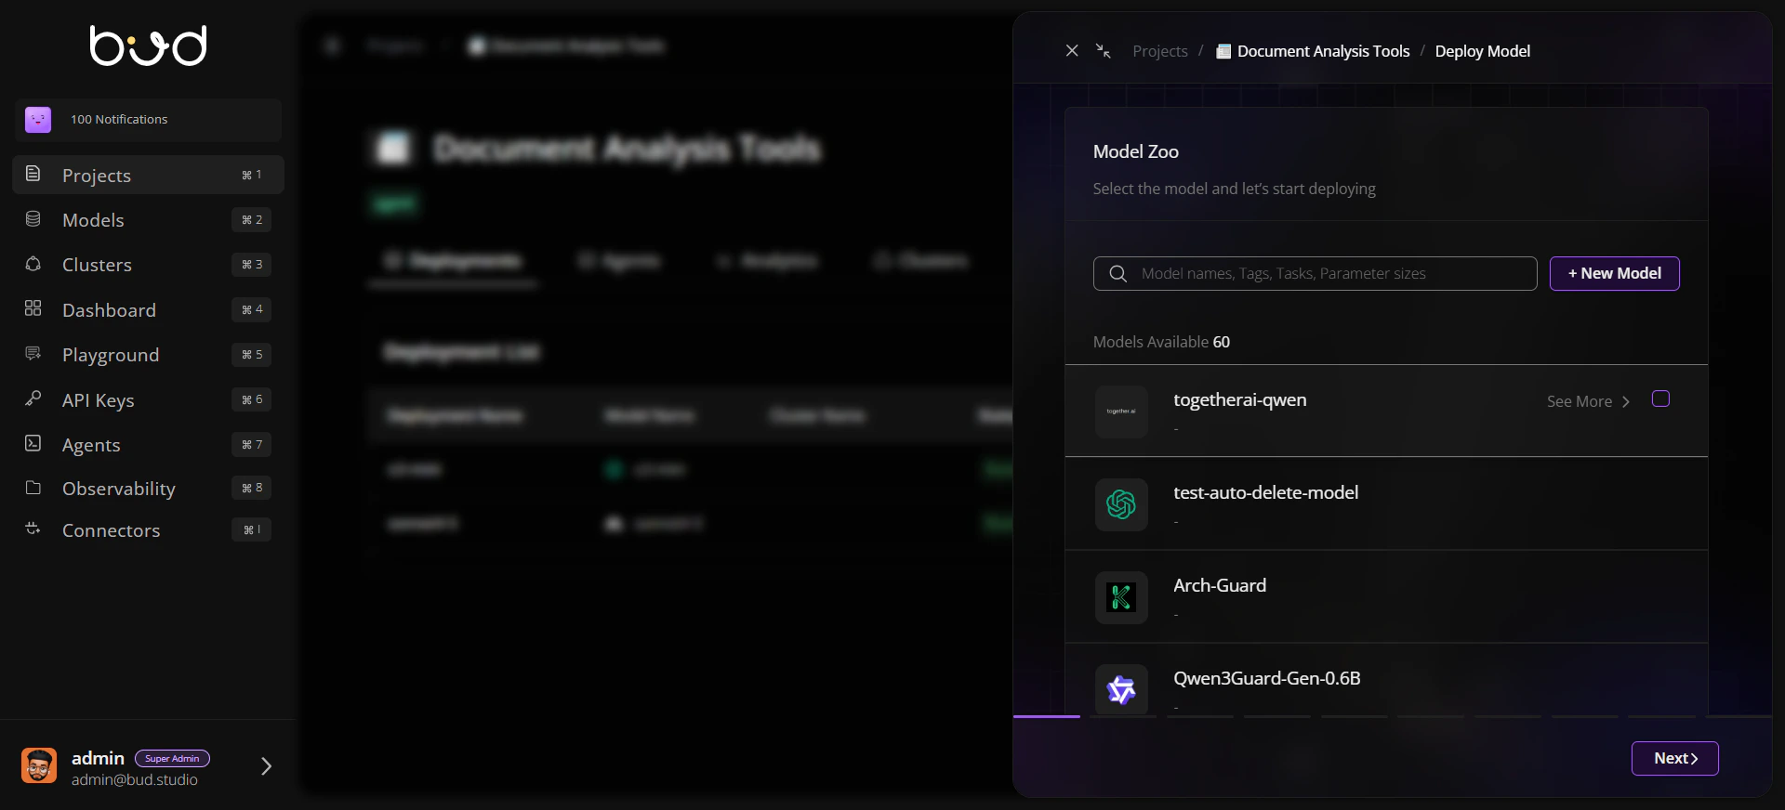Click the Document Analysis Tools breadcrumb icon

pyautogui.click(x=1223, y=51)
